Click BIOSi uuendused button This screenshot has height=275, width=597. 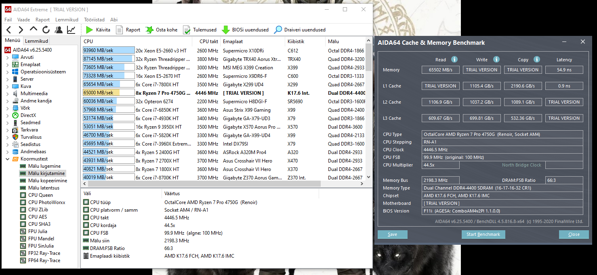(x=245, y=29)
